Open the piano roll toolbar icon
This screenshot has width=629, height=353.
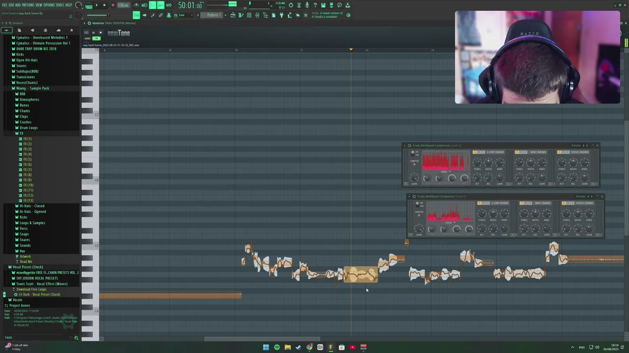(241, 15)
